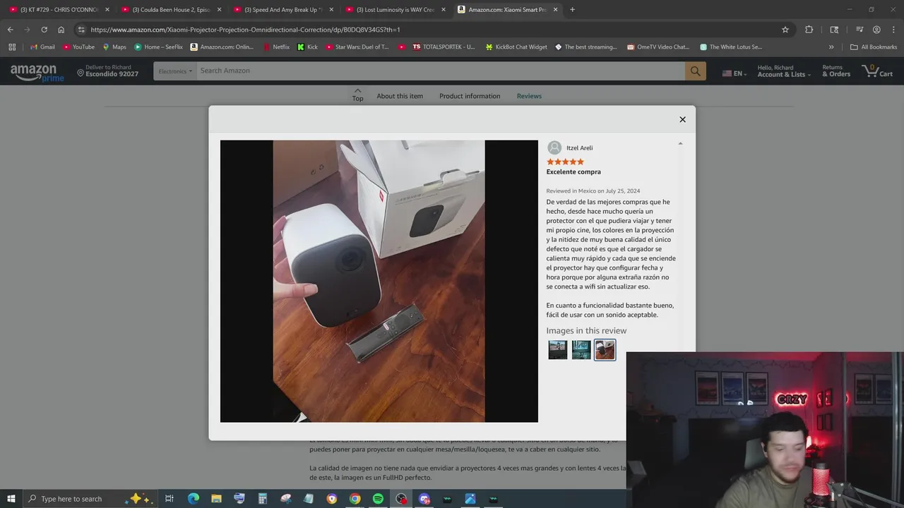904x508 pixels.
Task: Go to Reviews section
Action: coord(529,96)
